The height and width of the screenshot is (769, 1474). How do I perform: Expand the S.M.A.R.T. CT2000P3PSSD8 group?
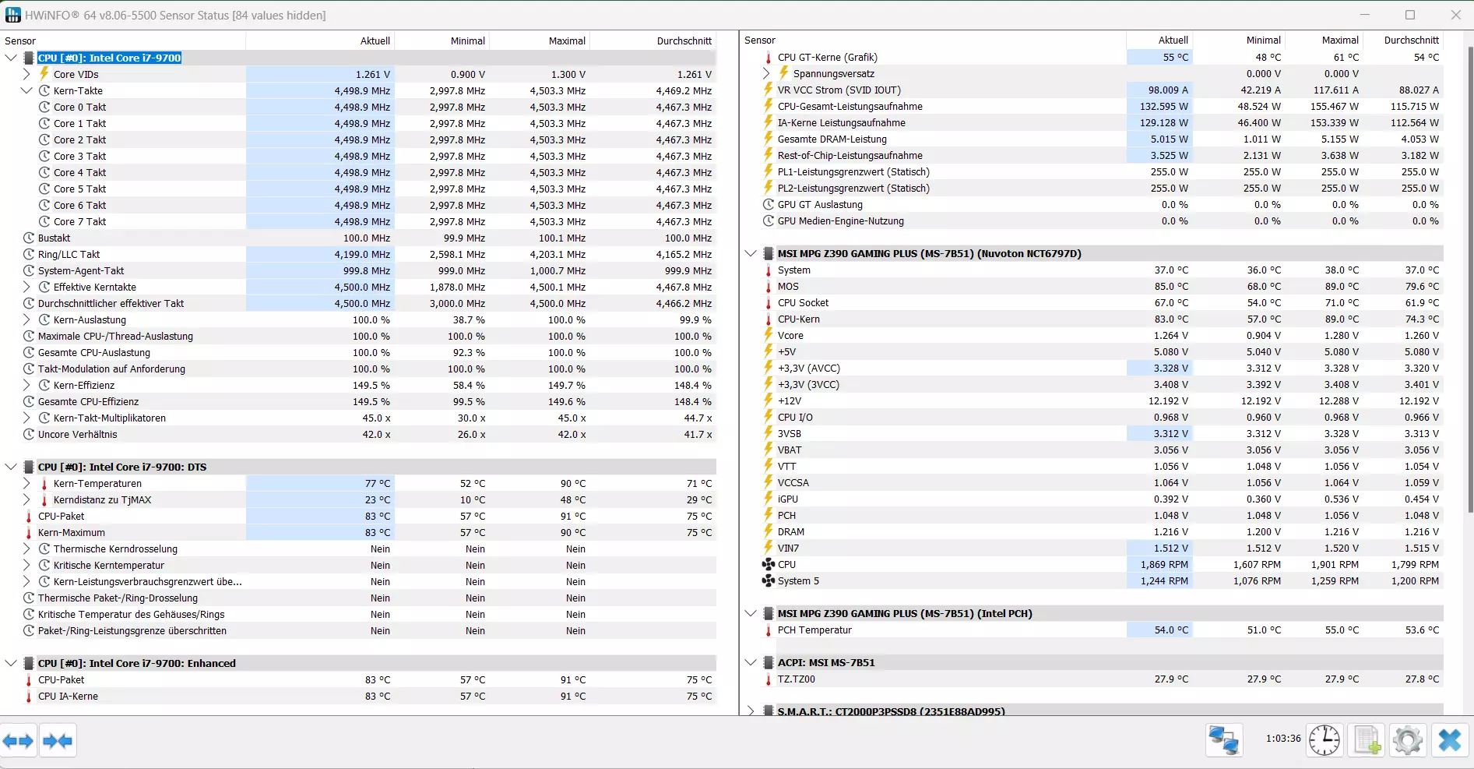point(751,711)
